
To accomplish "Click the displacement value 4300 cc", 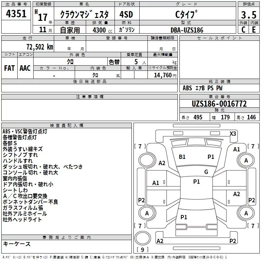I will [x=102, y=30].
